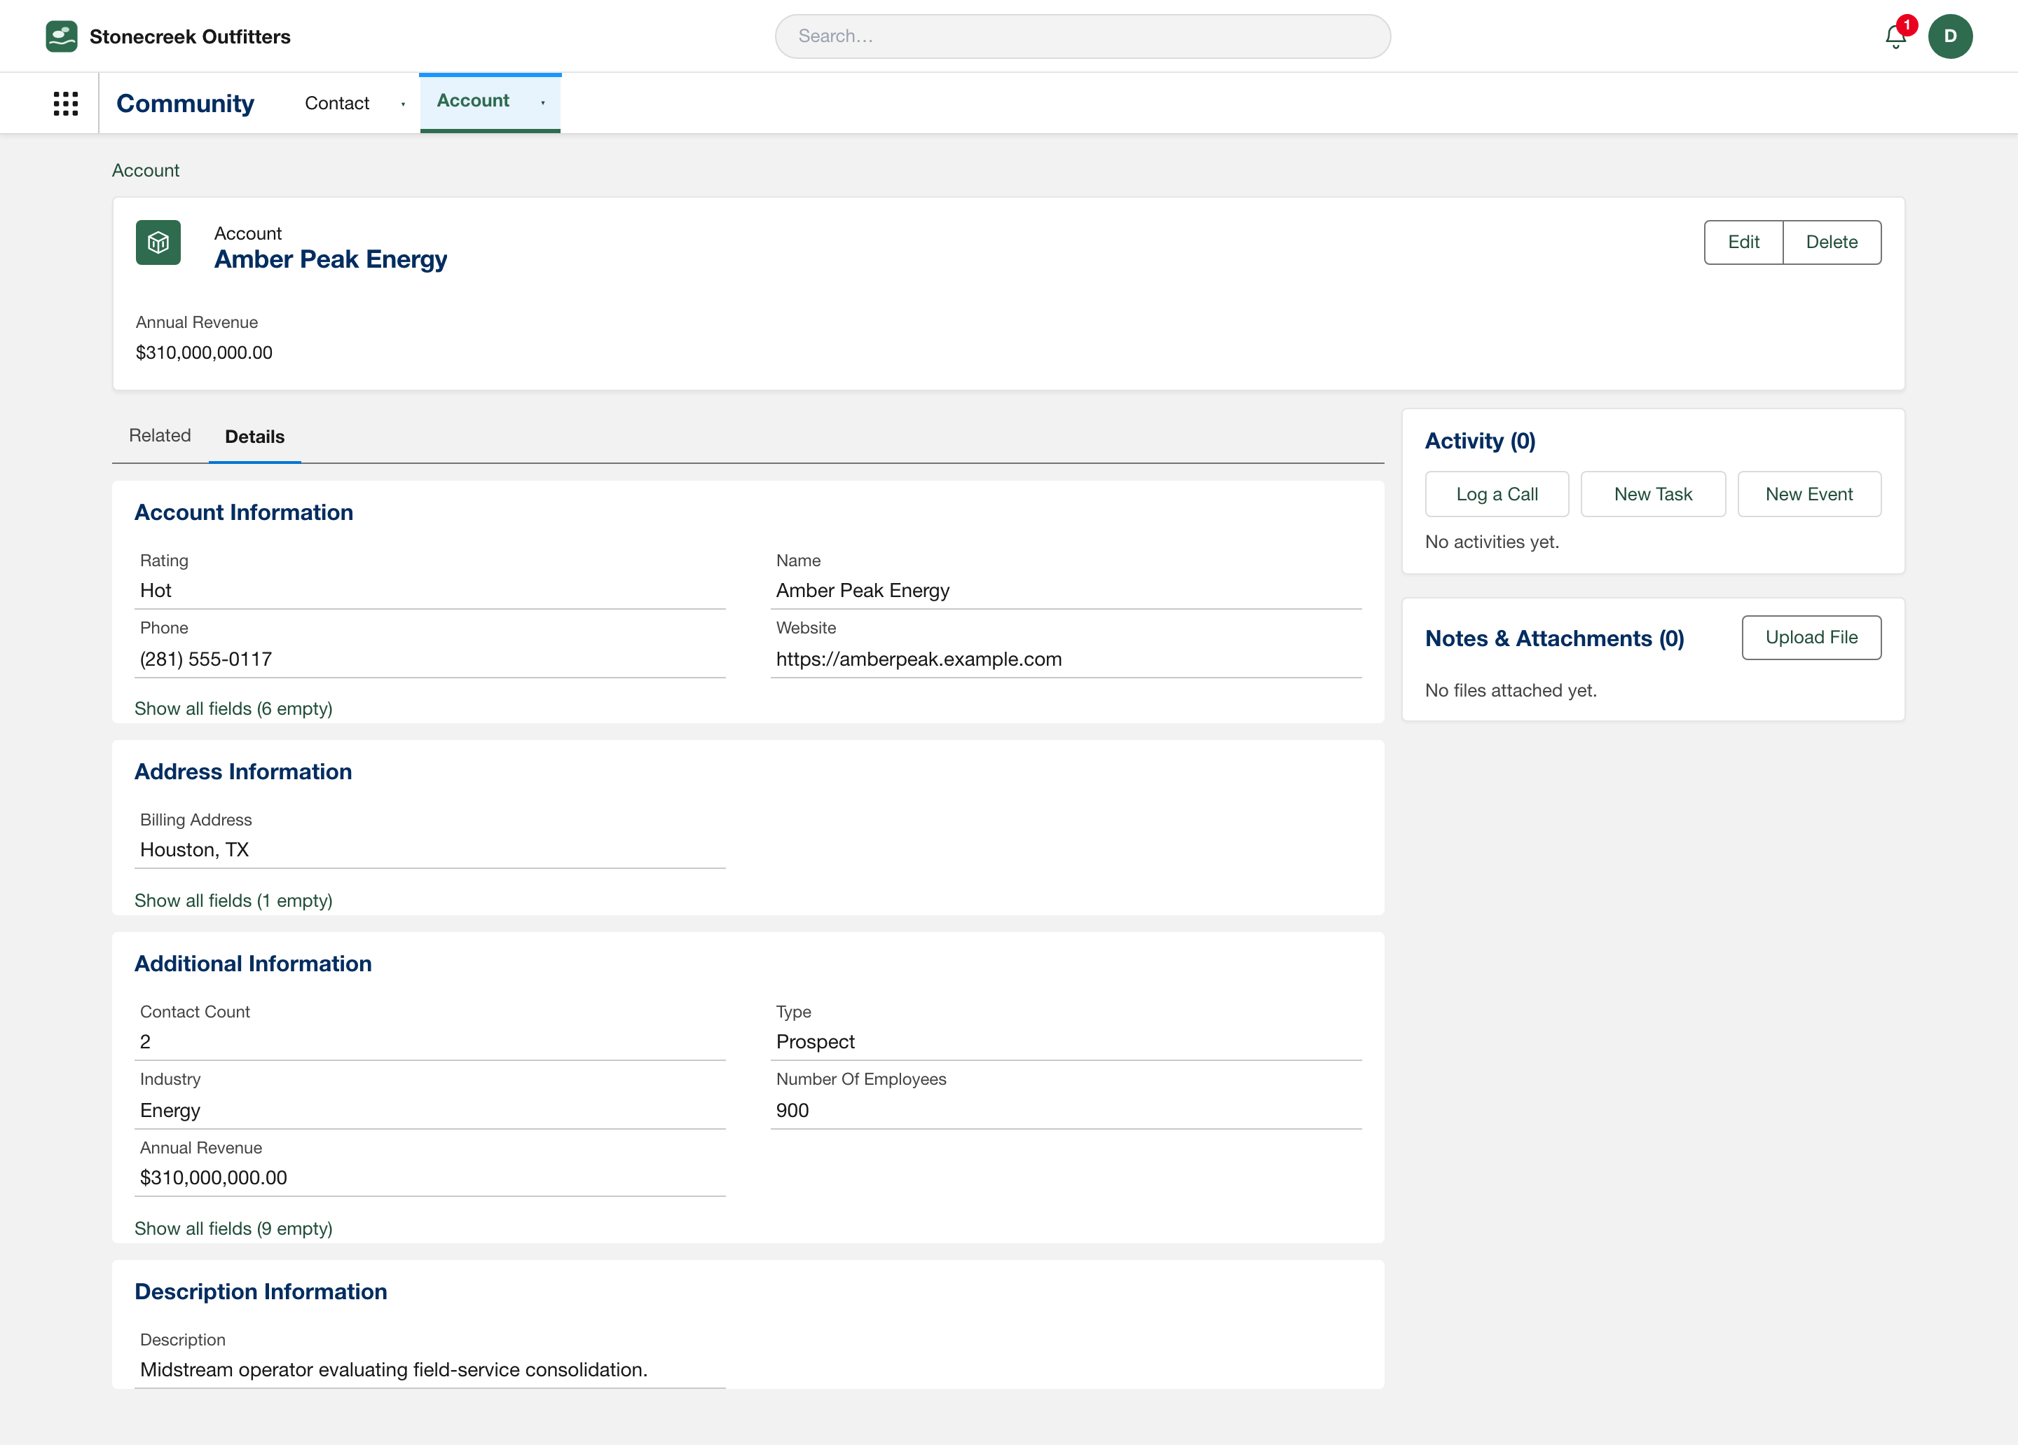
Task: Click the Contact Count value 2
Action: coord(145,1042)
